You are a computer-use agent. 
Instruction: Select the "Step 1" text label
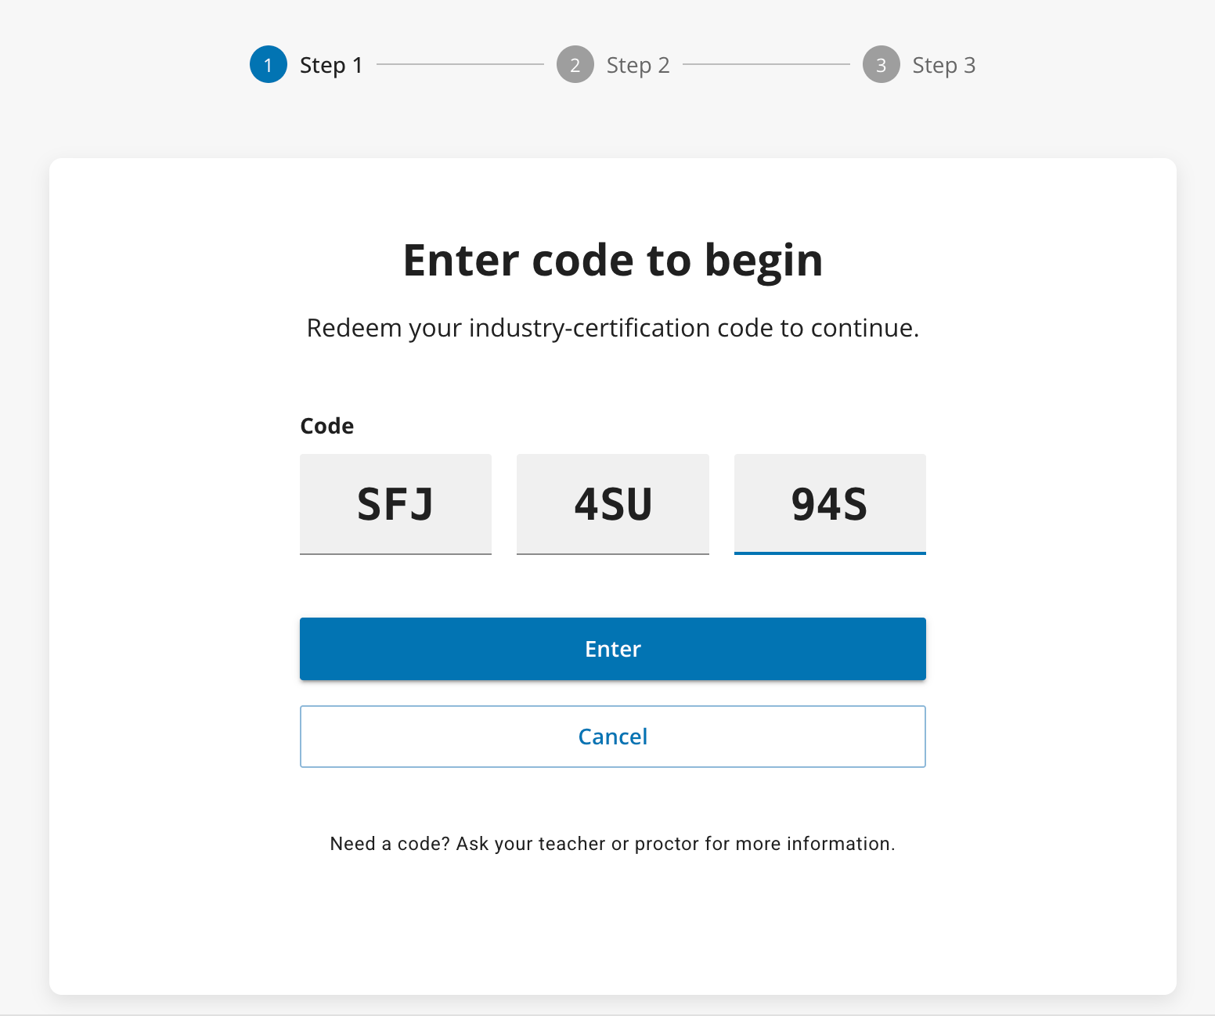[331, 65]
